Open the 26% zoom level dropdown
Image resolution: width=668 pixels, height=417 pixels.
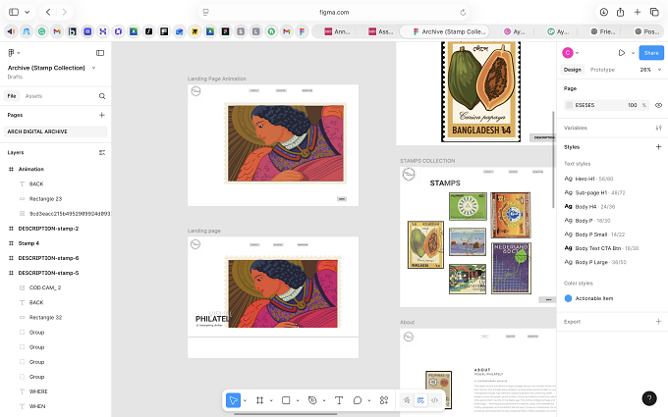tap(650, 70)
